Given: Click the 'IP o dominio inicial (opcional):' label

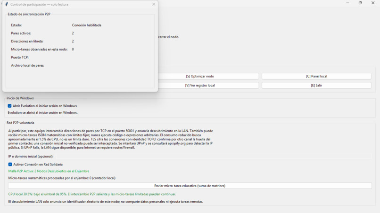Looking at the screenshot, I should [31, 157].
